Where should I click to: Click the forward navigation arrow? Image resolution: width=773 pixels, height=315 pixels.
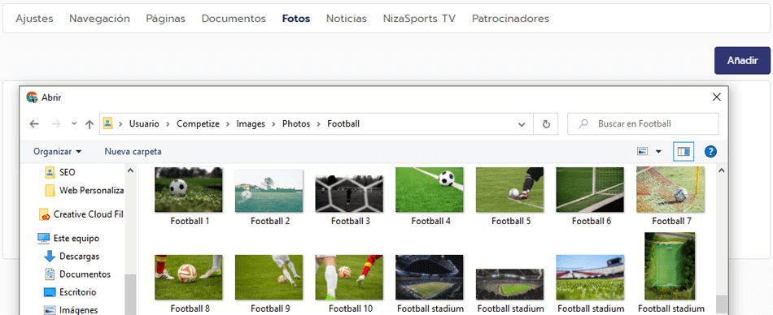click(x=56, y=124)
